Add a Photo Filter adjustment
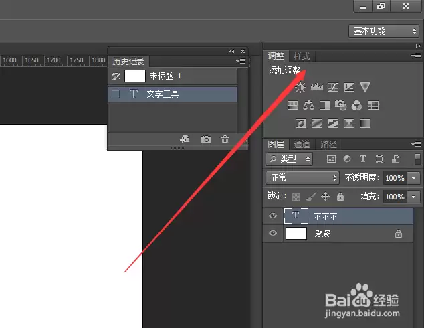Image resolution: width=424 pixels, height=328 pixels. click(340, 105)
